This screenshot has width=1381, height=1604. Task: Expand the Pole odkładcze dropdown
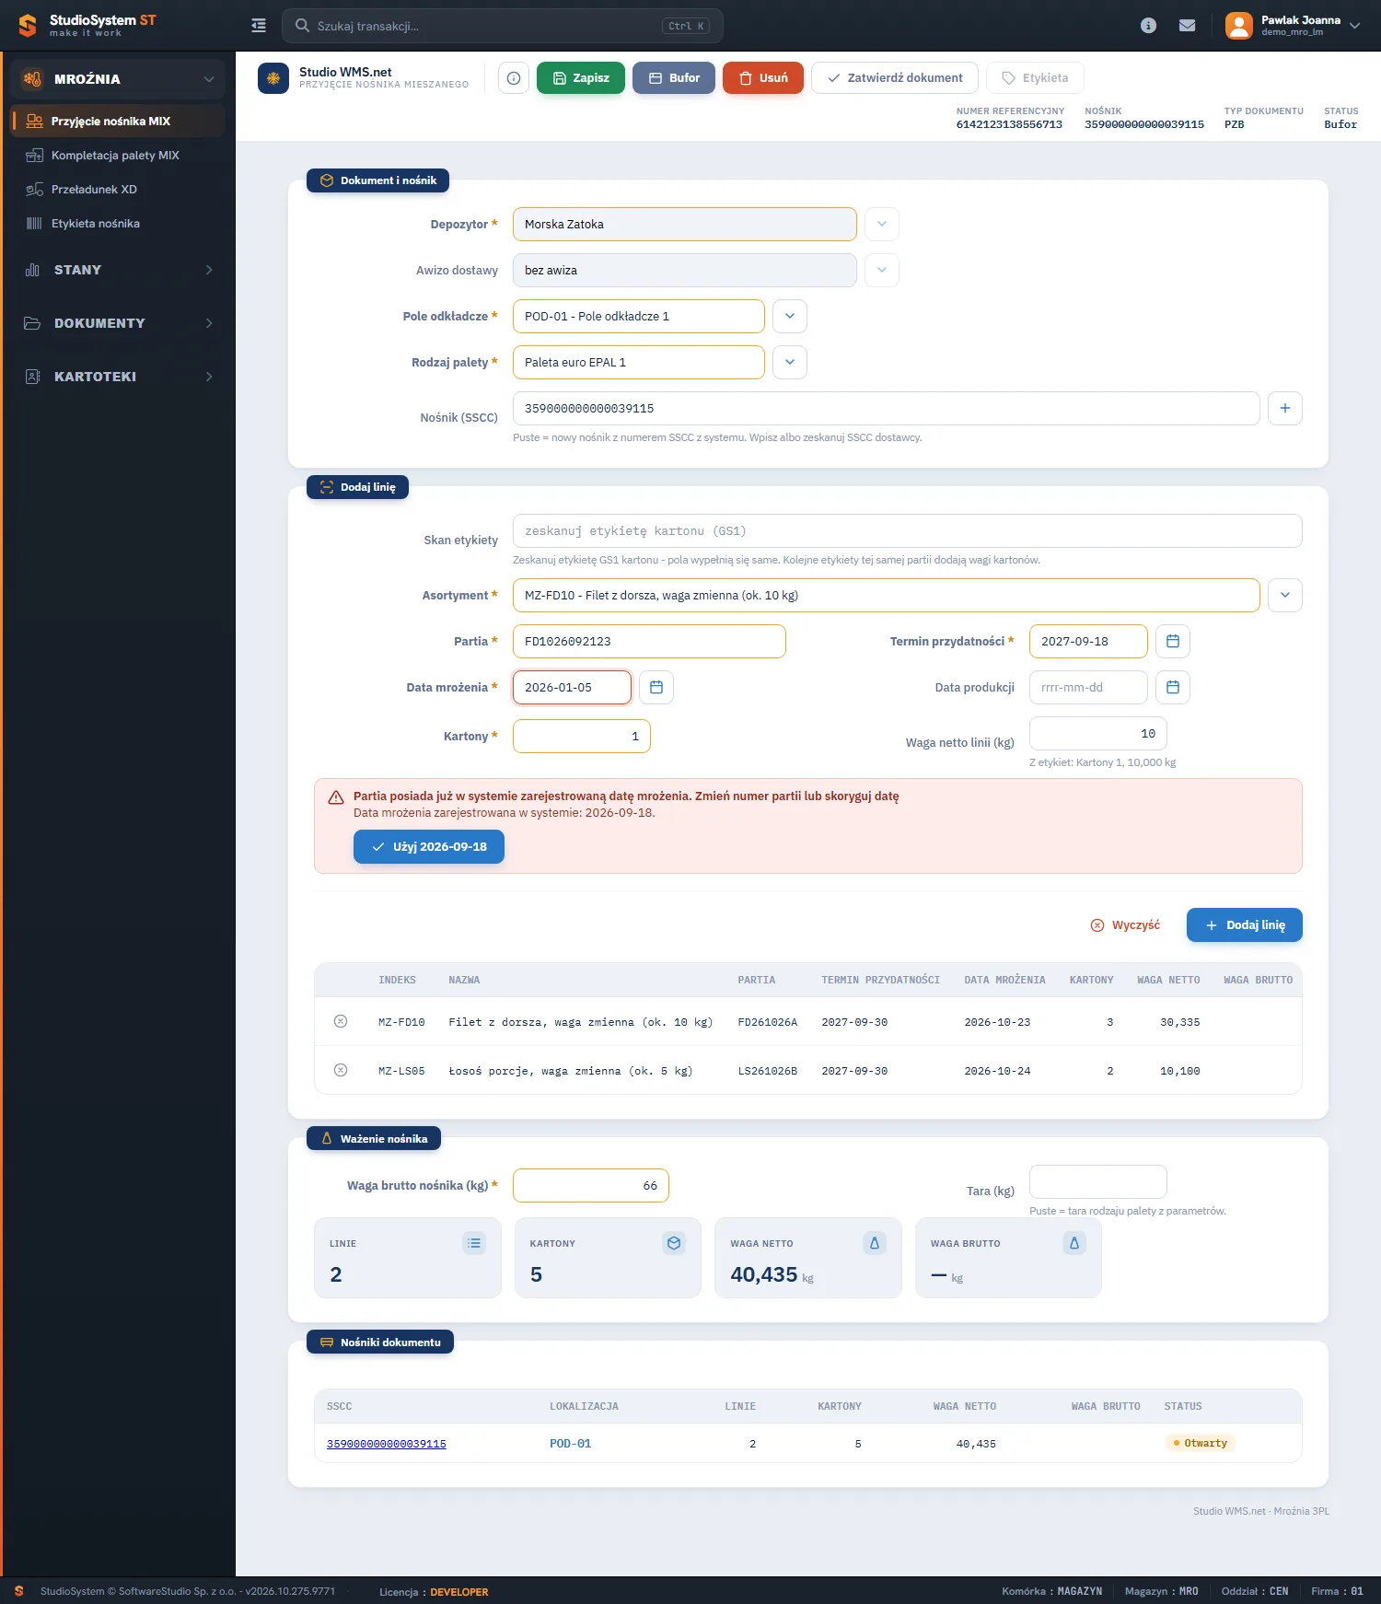click(x=790, y=317)
